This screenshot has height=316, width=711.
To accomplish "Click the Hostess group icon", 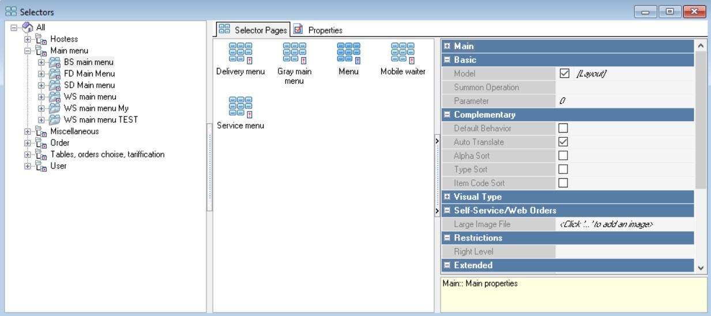I will pos(42,39).
